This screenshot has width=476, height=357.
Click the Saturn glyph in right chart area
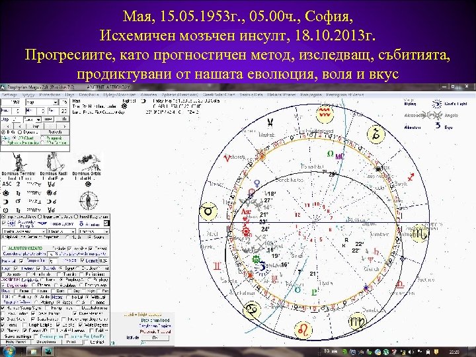pyautogui.click(x=377, y=252)
